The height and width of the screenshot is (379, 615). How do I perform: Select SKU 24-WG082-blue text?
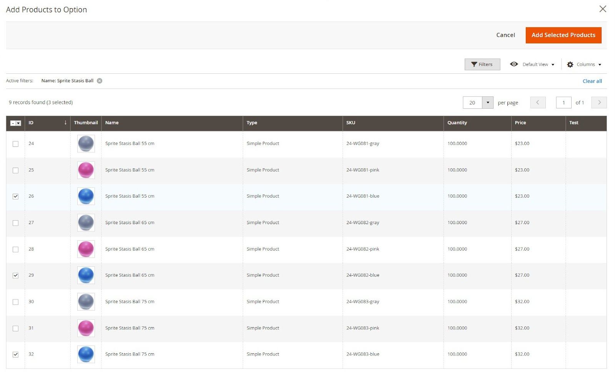(x=362, y=275)
